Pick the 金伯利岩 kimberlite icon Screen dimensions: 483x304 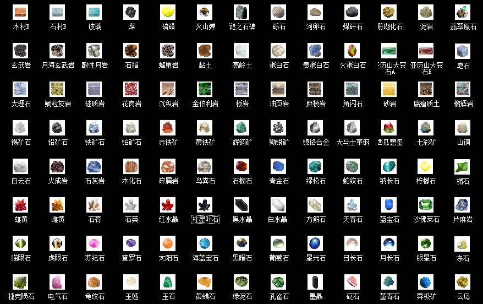click(x=205, y=89)
